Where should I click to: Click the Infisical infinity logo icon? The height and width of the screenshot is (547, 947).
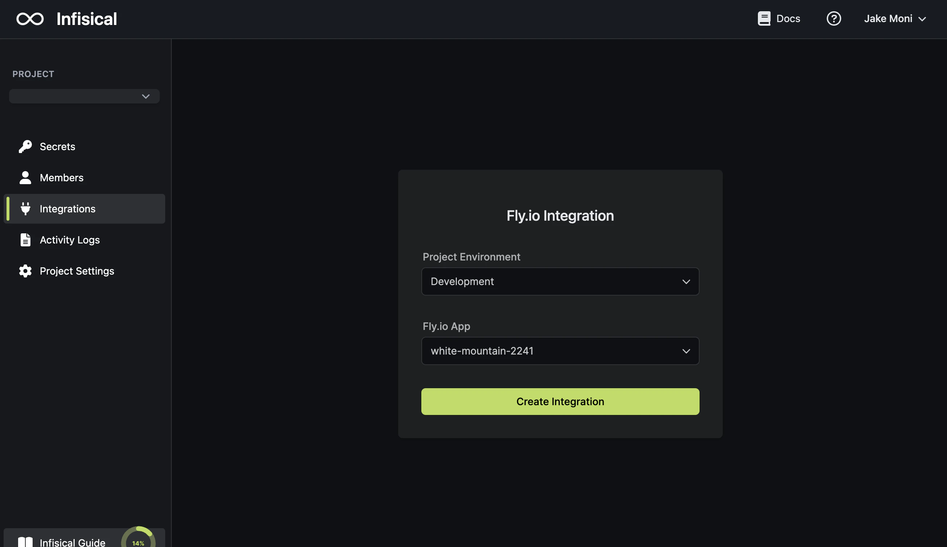[30, 19]
